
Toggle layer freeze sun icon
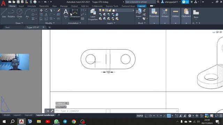pyautogui.click(x=103, y=10)
